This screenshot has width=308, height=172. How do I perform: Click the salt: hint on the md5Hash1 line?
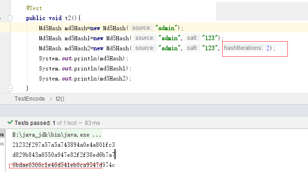click(x=192, y=38)
